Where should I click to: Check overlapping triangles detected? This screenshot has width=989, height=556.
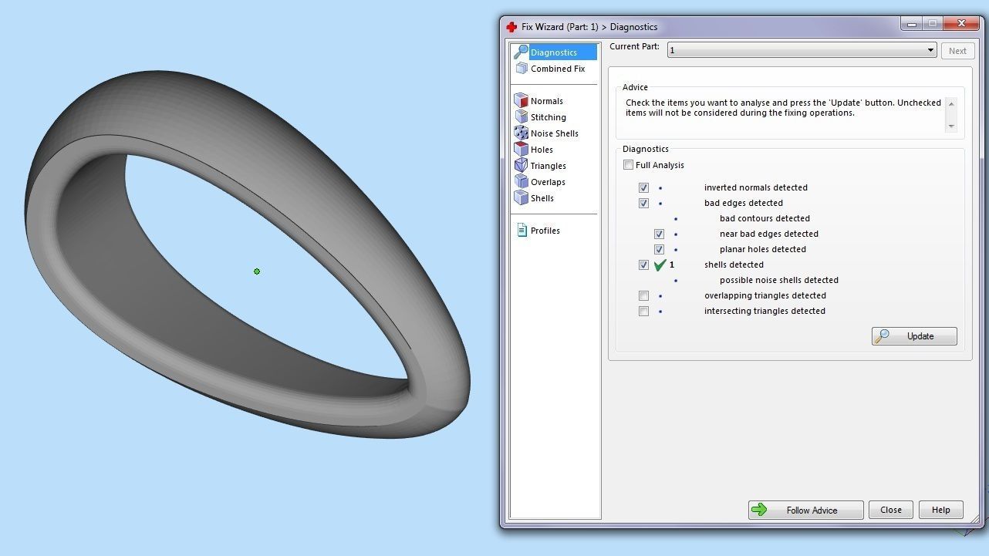(643, 295)
